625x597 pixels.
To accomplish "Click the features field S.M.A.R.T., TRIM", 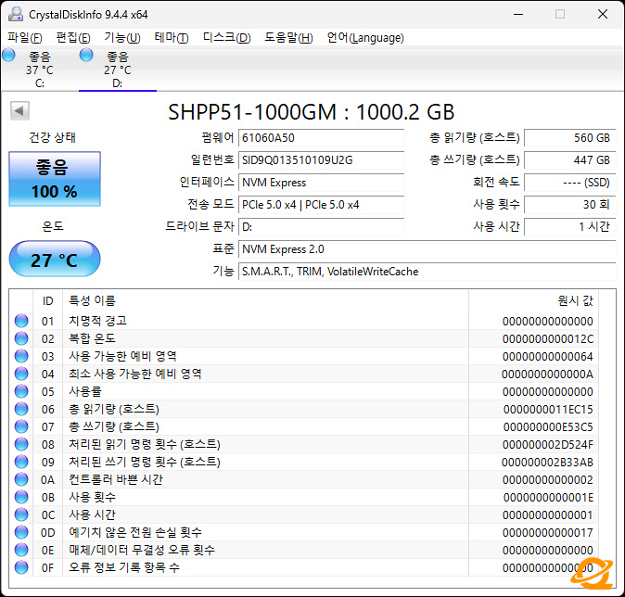I will [427, 272].
